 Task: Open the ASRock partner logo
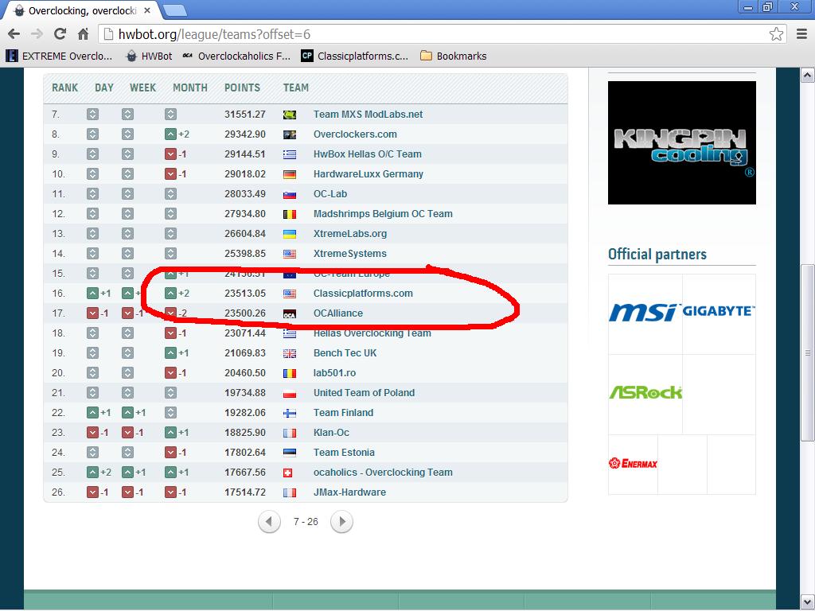point(645,392)
